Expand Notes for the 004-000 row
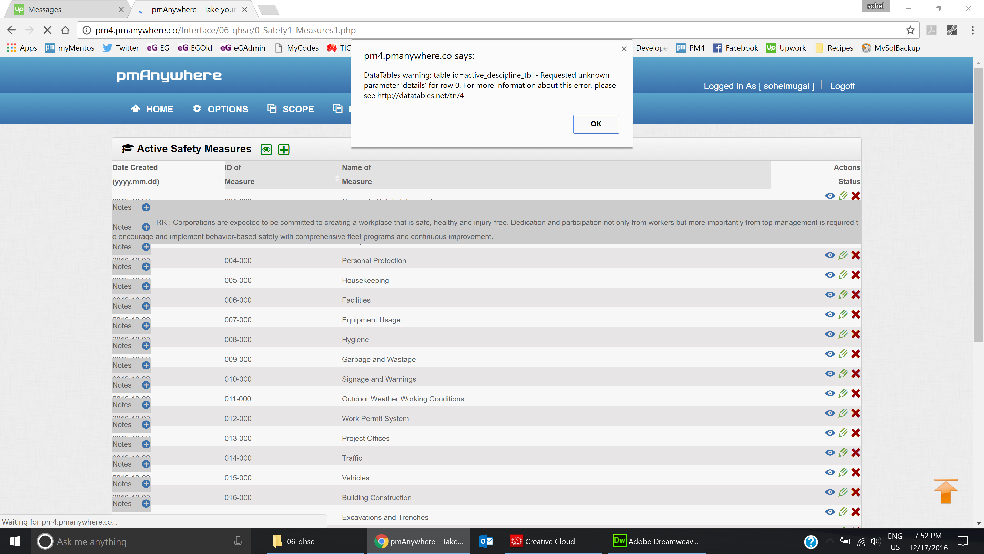 pos(146,266)
